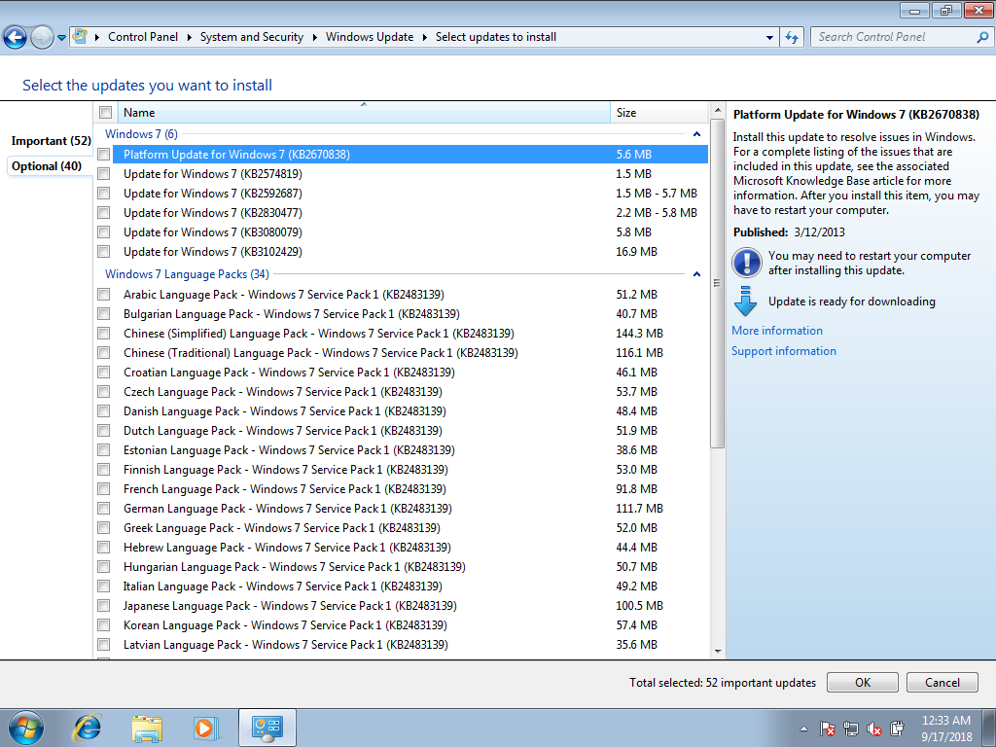Click the update list vertical scrollbar thumb
The image size is (996, 747).
tap(718, 283)
